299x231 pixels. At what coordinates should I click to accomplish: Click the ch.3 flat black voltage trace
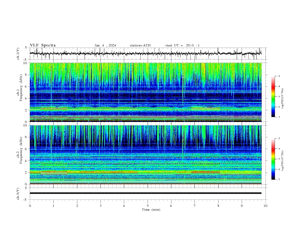(x=145, y=193)
